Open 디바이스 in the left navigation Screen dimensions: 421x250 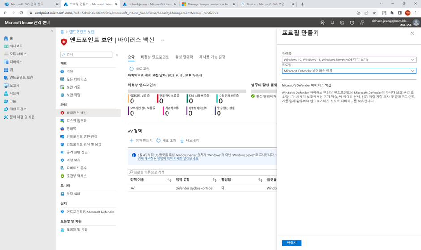pyautogui.click(x=13, y=62)
